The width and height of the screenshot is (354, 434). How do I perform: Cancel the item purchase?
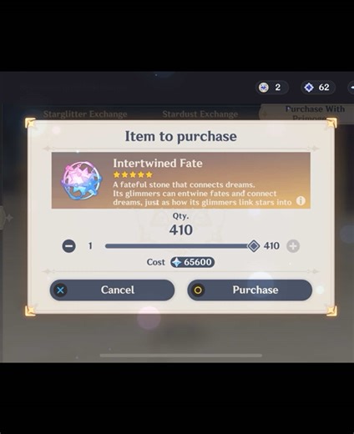tap(112, 290)
